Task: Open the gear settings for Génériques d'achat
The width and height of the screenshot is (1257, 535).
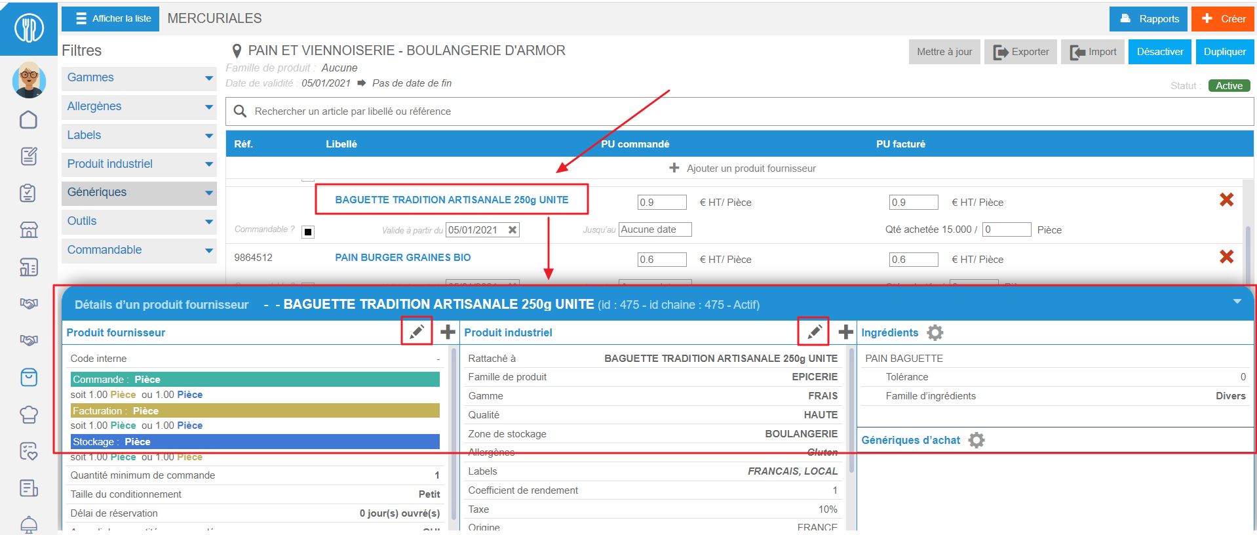Action: (x=977, y=440)
